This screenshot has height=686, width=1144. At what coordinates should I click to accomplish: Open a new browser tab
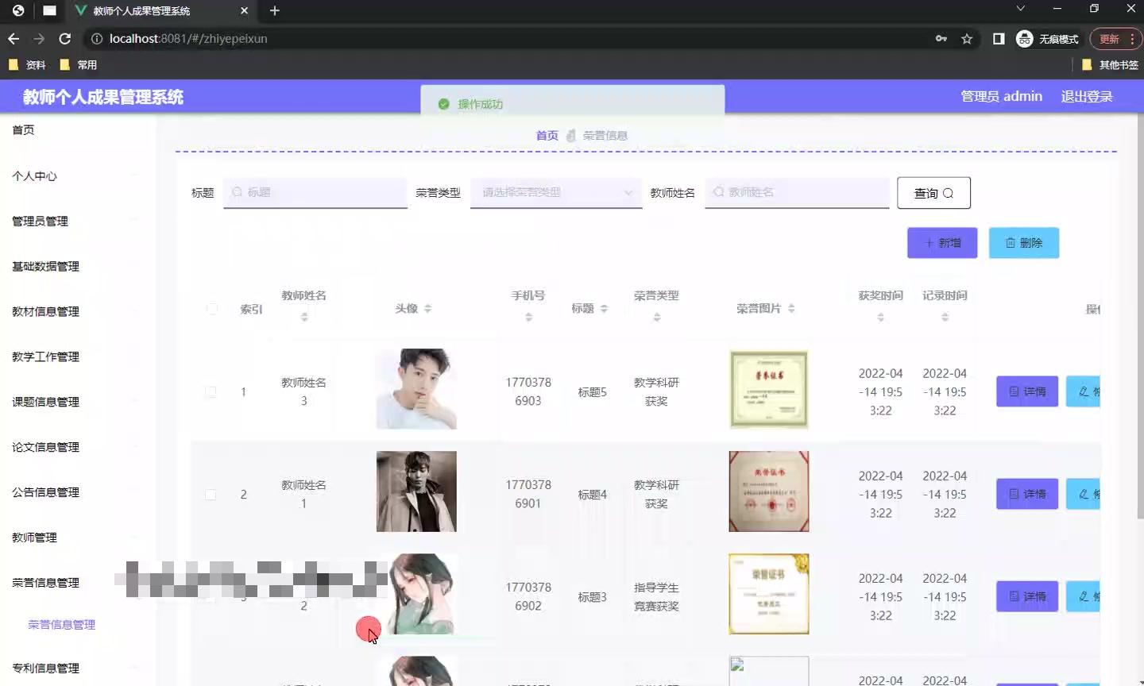[275, 10]
